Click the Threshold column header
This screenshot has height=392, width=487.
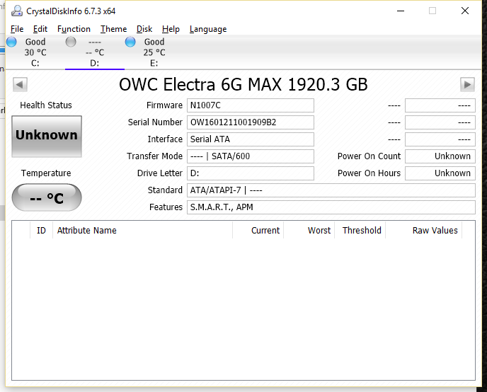(360, 230)
